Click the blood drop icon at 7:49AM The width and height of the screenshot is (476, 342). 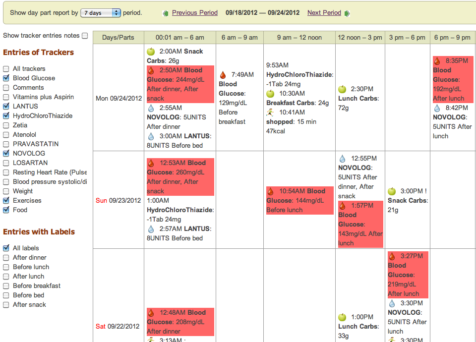coord(223,75)
